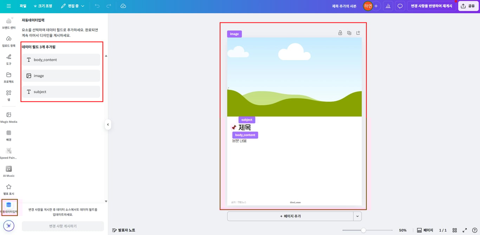Click the add page icon above canvas
The image size is (480, 235).
[358, 33]
